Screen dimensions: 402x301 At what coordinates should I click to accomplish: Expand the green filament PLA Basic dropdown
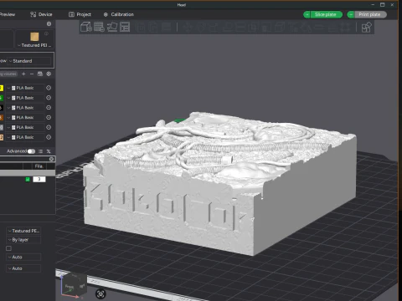pyautogui.click(x=25, y=98)
